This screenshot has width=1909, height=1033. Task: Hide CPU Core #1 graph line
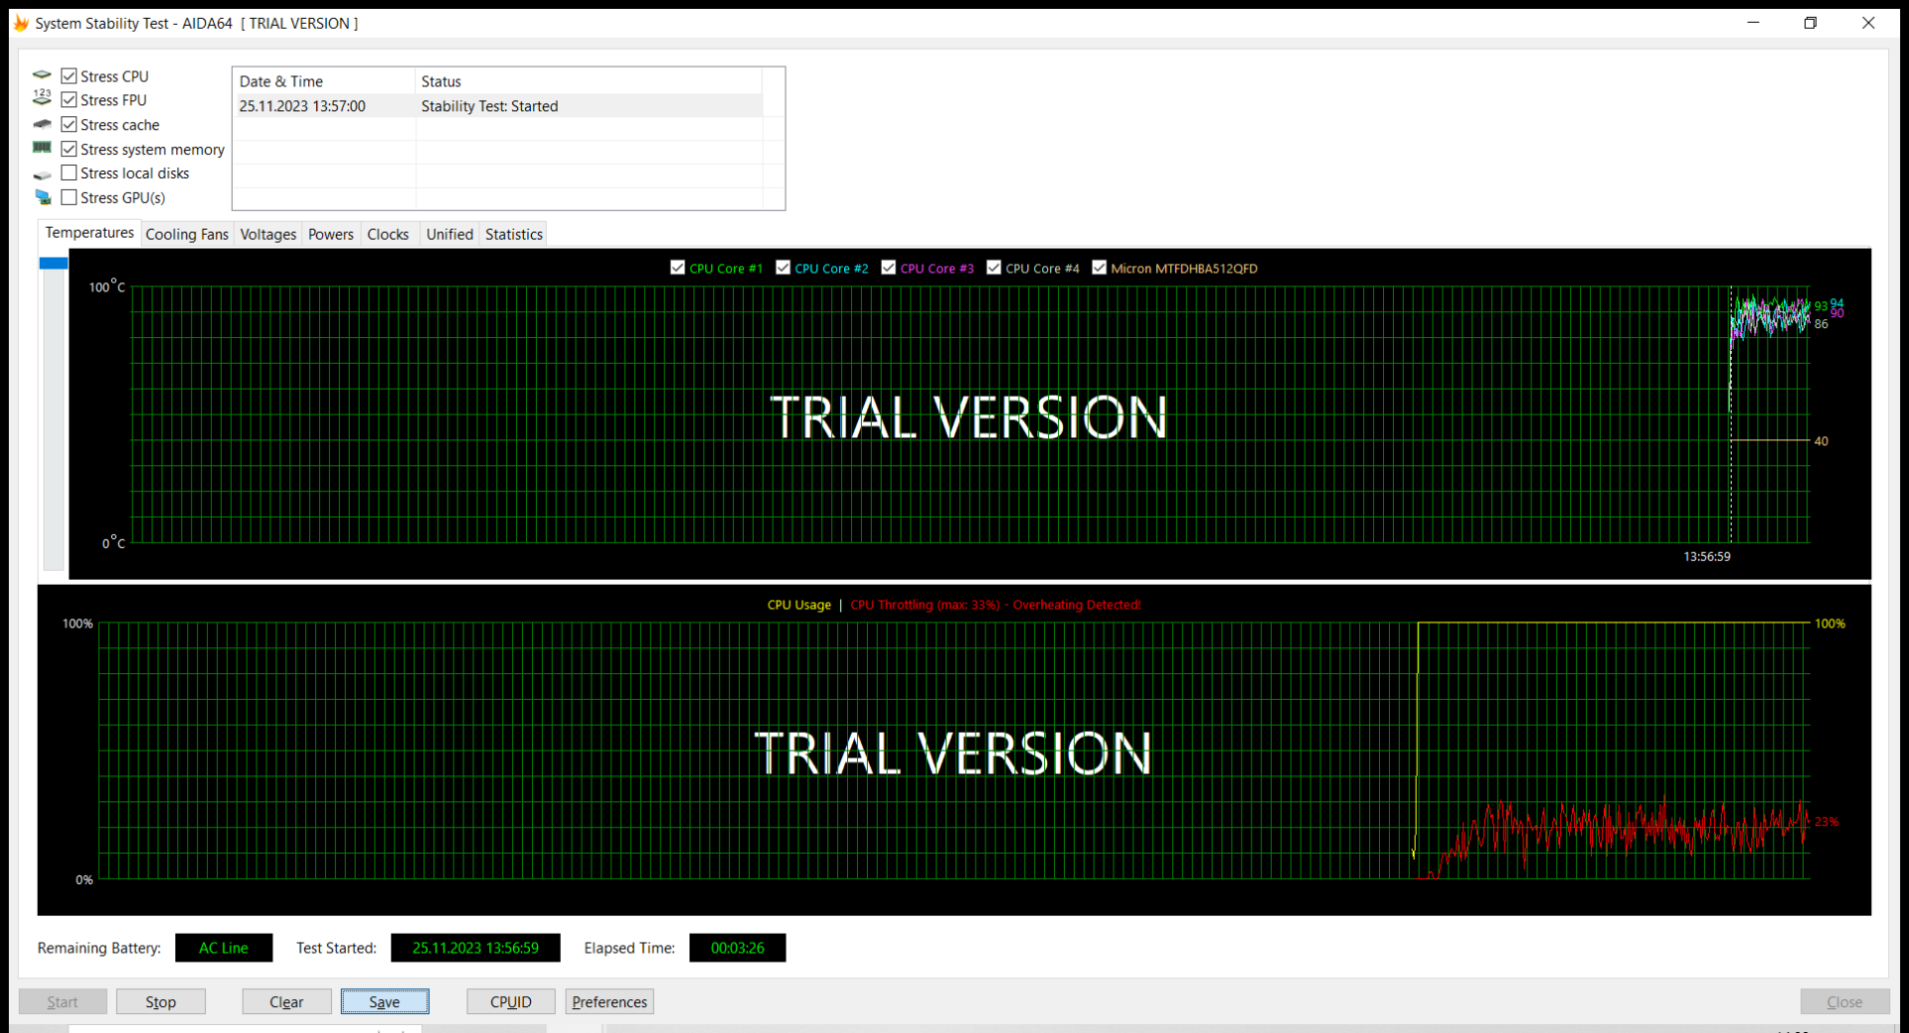click(678, 267)
